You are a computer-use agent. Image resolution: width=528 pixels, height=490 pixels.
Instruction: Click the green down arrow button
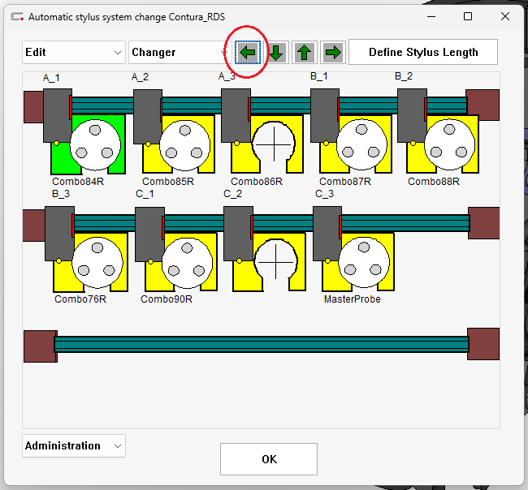point(276,53)
